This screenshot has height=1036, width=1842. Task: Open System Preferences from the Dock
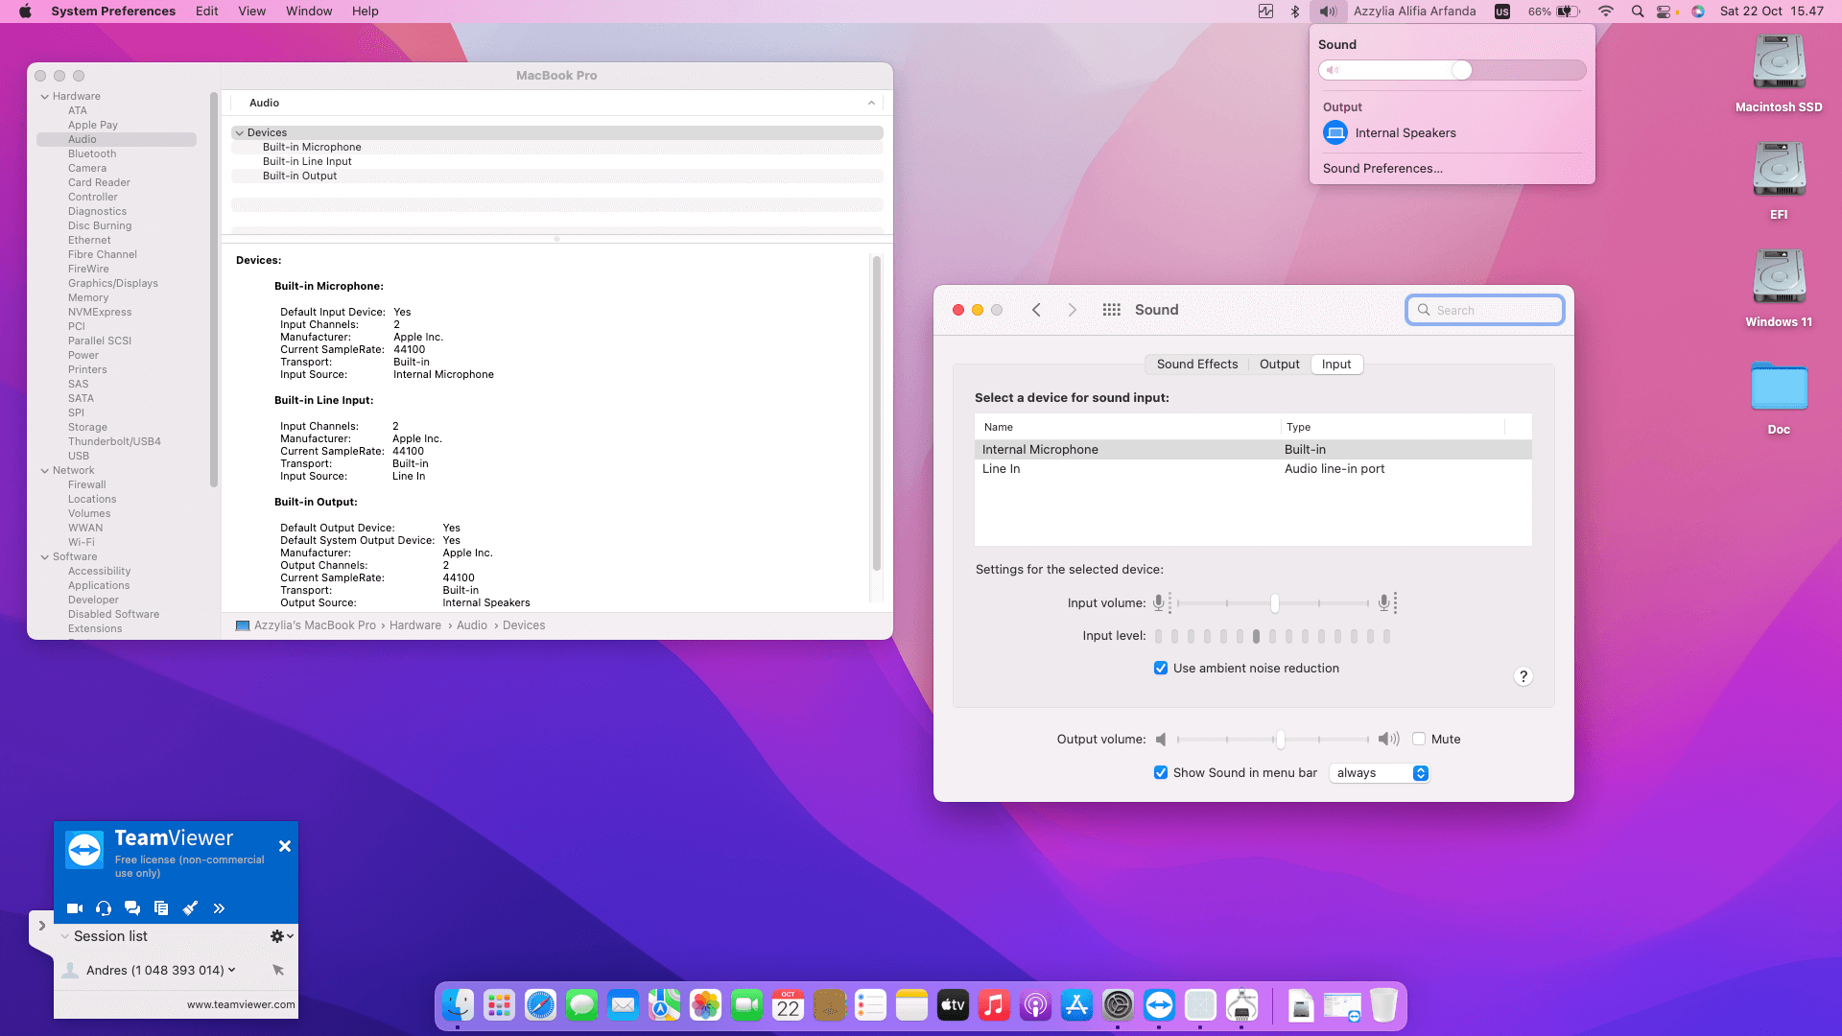(x=1118, y=1005)
